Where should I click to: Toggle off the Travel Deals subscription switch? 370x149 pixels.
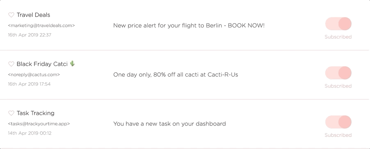click(x=338, y=24)
